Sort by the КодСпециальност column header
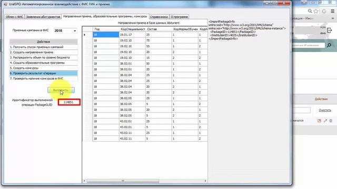This screenshot has height=189, width=337. 132,29
